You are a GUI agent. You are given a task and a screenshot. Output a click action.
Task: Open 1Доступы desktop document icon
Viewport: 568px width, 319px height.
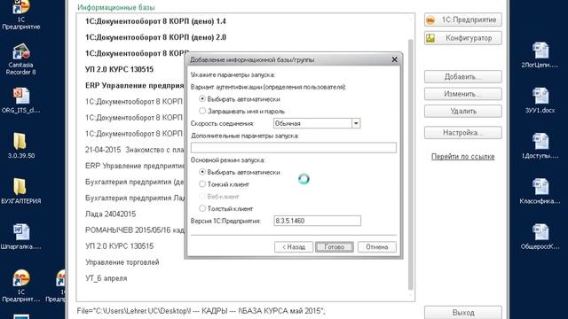(540, 146)
